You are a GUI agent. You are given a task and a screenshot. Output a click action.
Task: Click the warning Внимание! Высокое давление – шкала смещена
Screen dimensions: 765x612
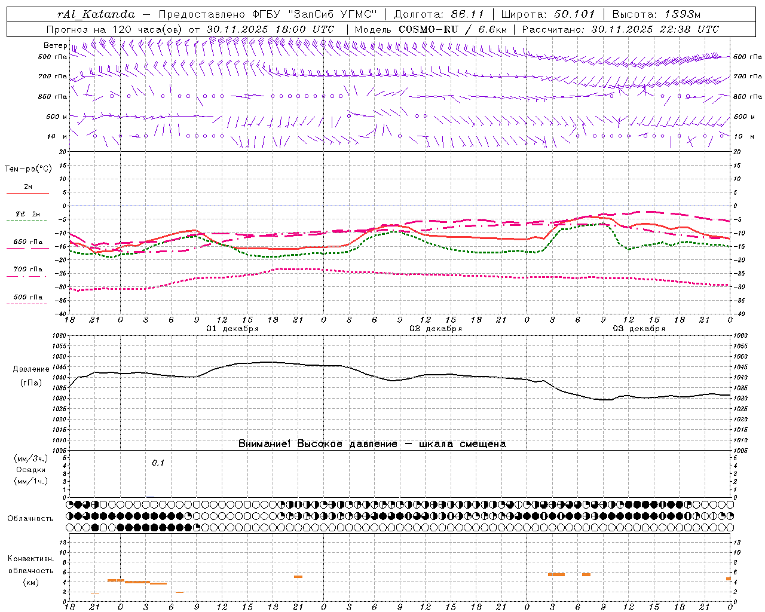pos(372,444)
